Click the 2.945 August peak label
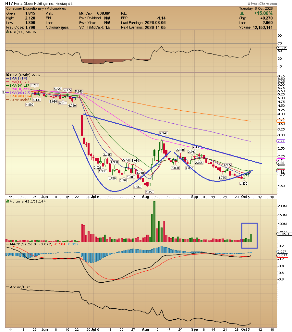Viewport: 292px width, 332px height. click(x=164, y=133)
